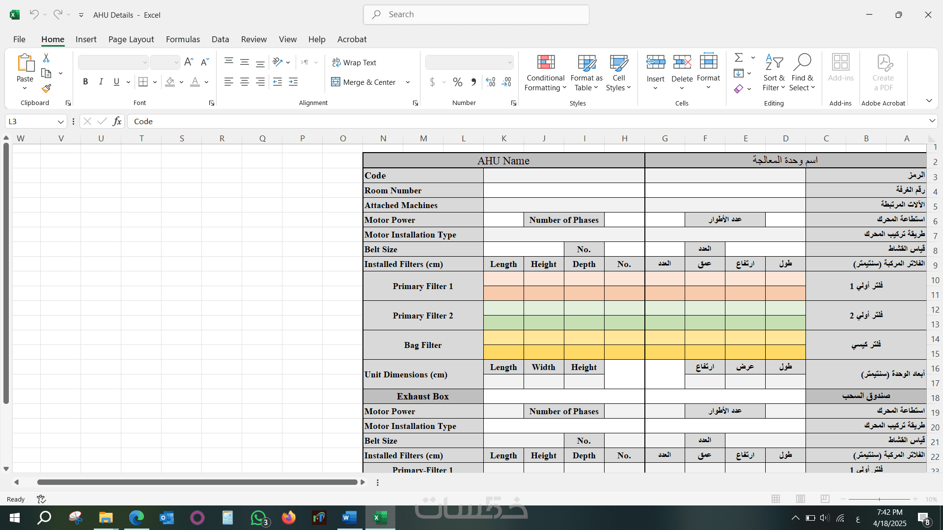Viewport: 943px width, 530px height.
Task: Open Conditional Formatting menu
Action: 545,73
